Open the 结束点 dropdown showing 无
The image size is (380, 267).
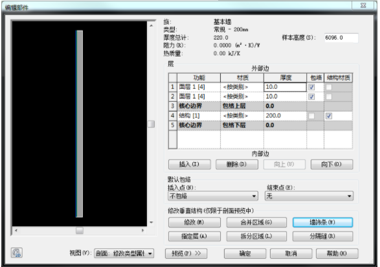[x=309, y=196]
